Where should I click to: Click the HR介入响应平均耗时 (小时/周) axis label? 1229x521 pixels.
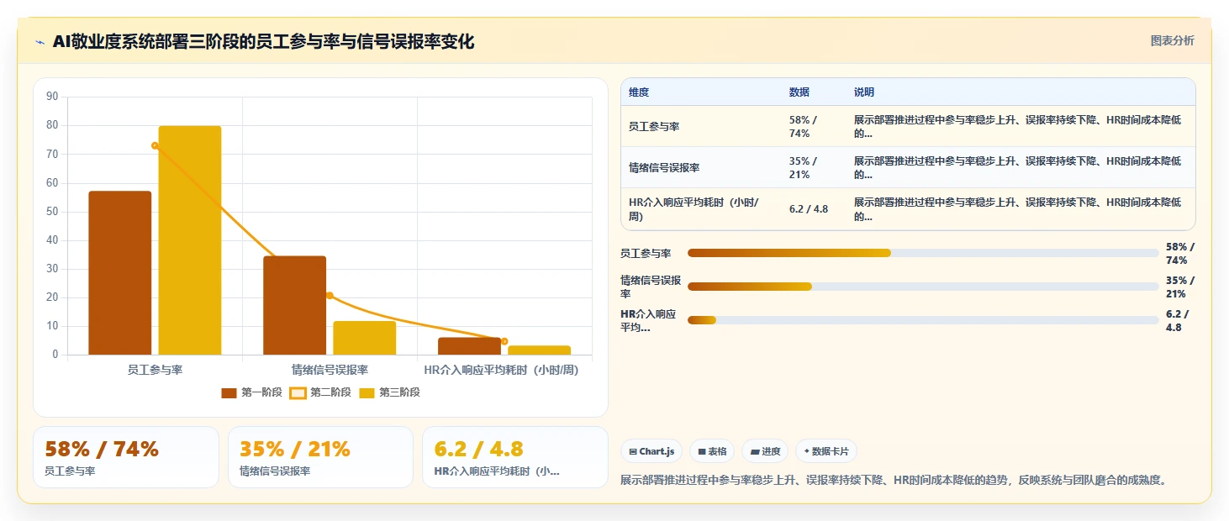click(x=502, y=370)
